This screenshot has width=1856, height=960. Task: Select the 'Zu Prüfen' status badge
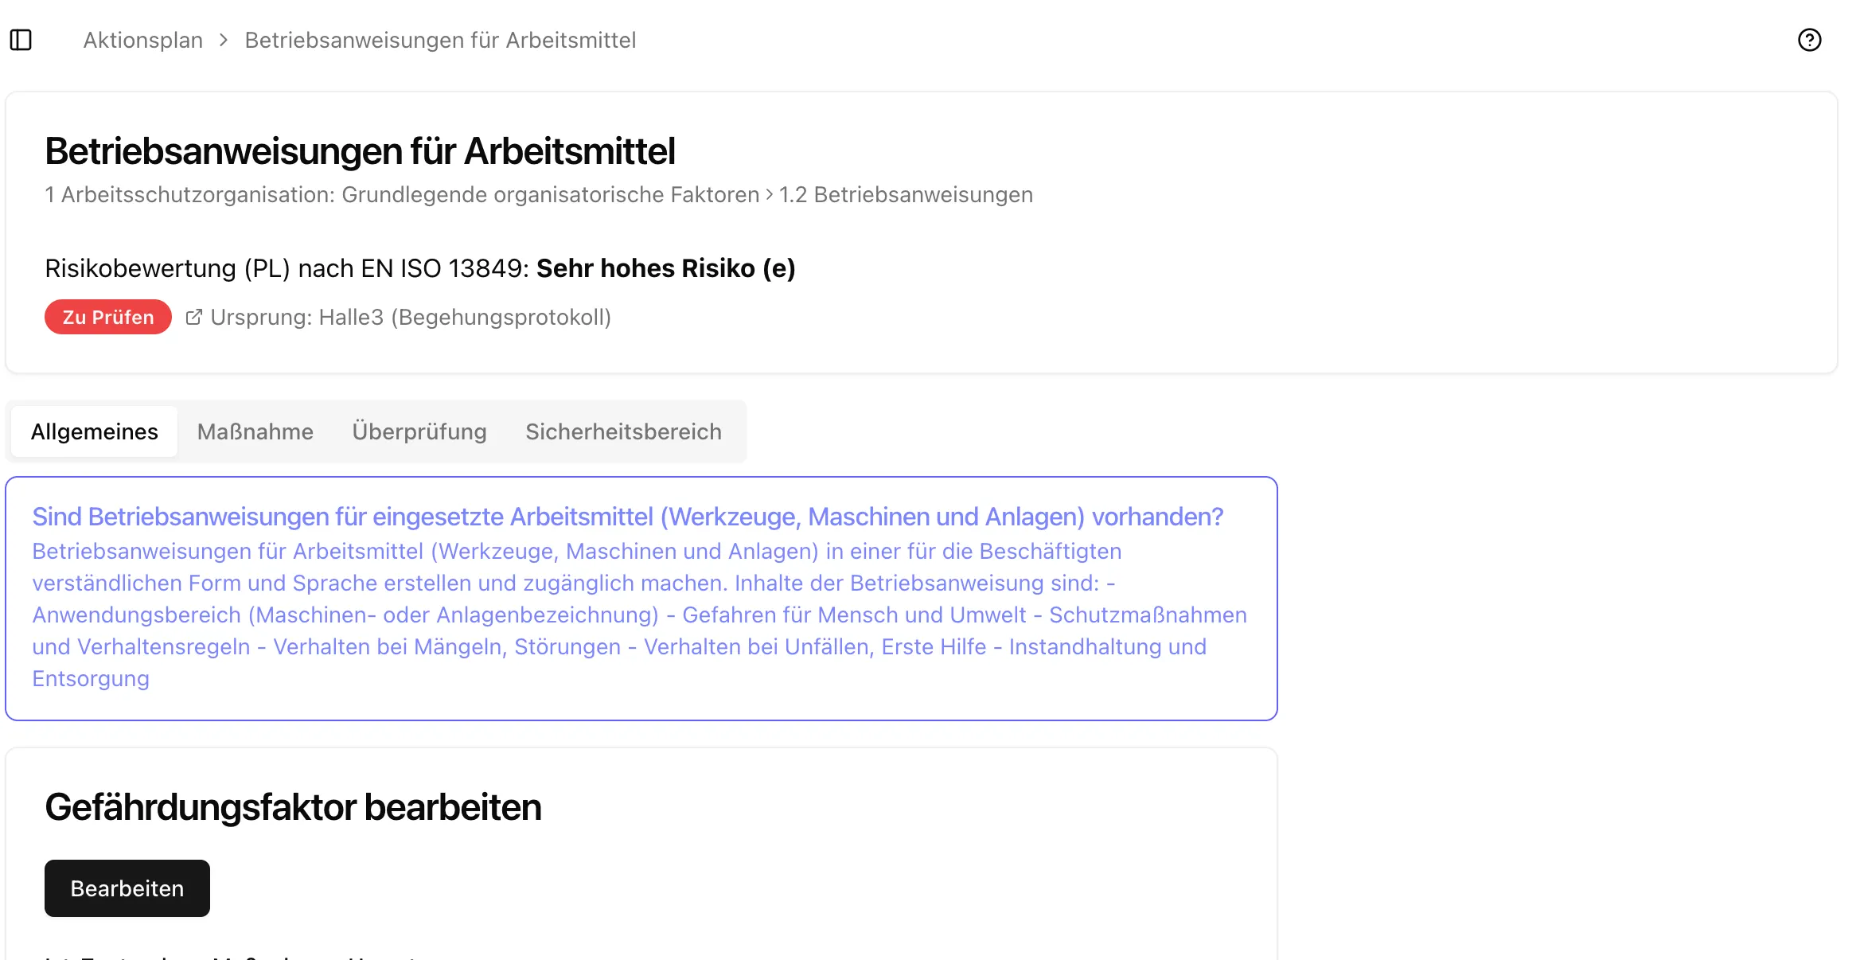tap(107, 316)
